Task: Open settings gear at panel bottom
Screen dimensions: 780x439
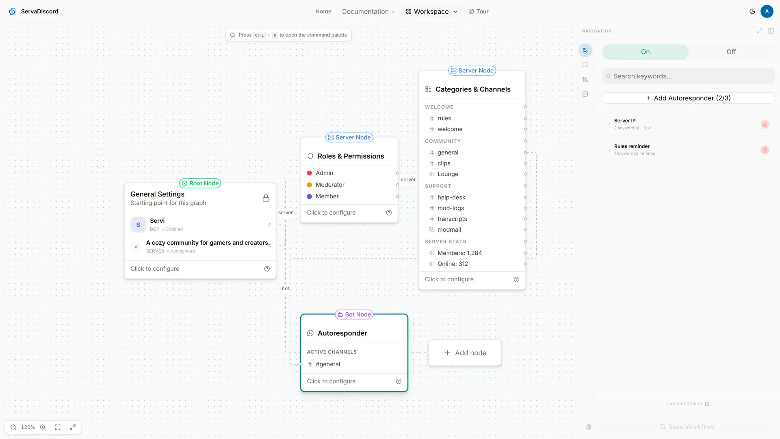Action: coord(589,427)
